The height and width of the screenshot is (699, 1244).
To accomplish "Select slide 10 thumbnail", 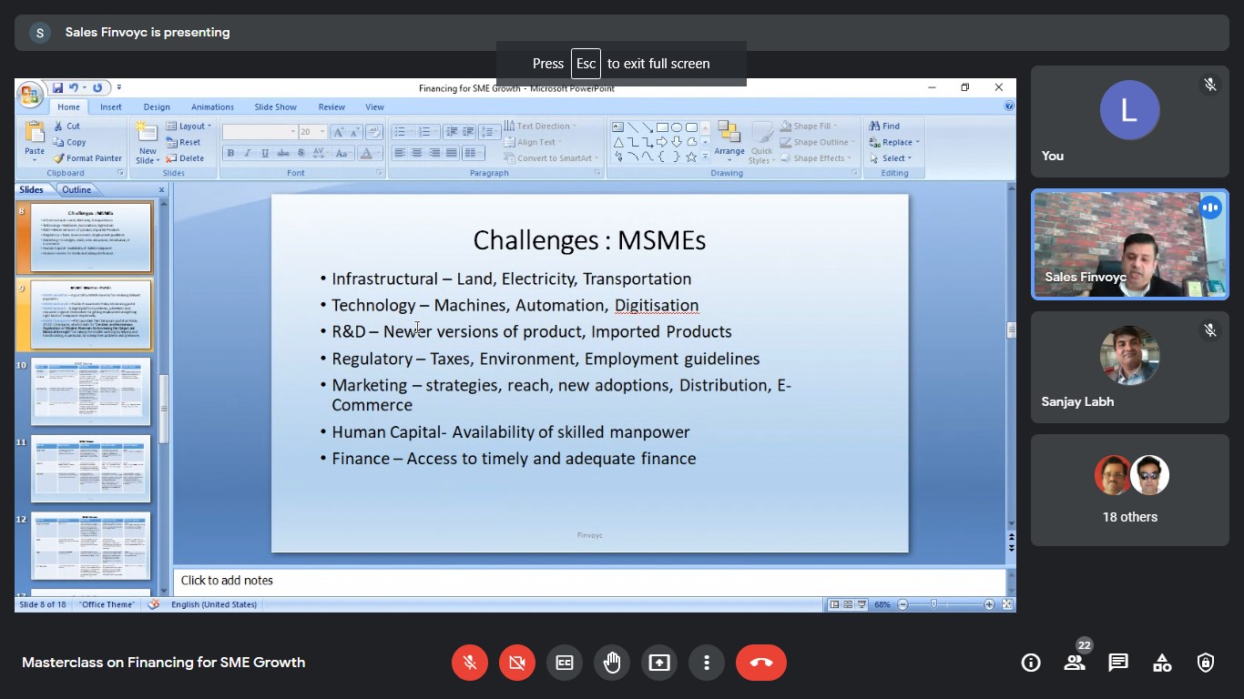I will point(91,390).
